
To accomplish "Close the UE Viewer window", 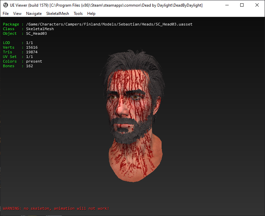I will click(257, 5).
